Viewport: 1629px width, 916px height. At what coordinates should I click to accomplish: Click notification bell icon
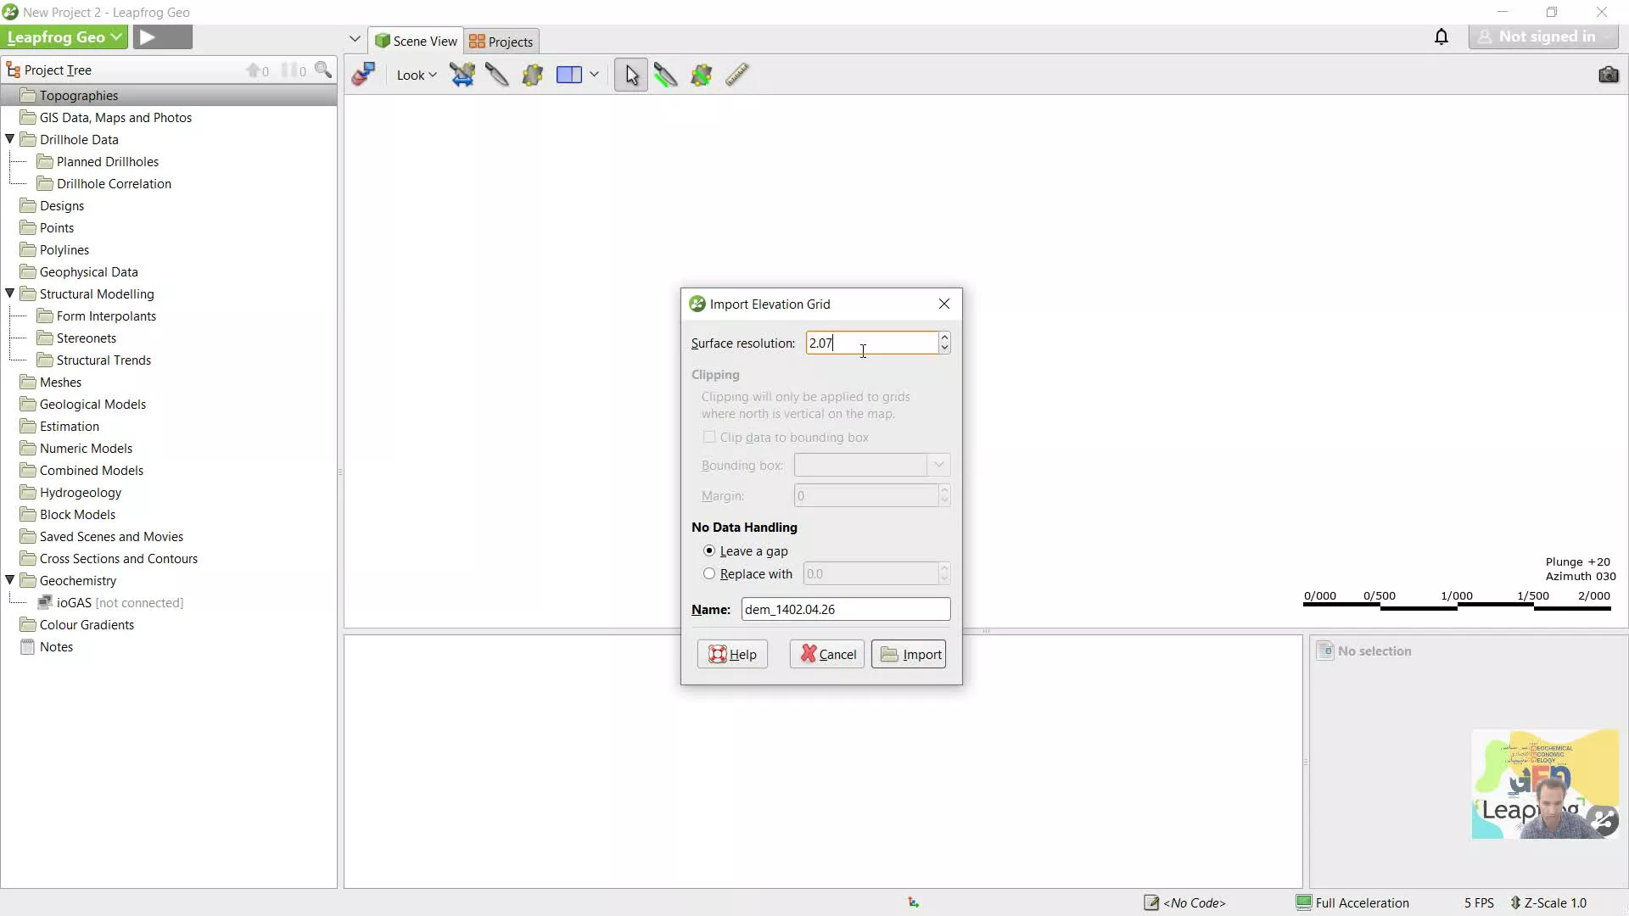click(1442, 37)
